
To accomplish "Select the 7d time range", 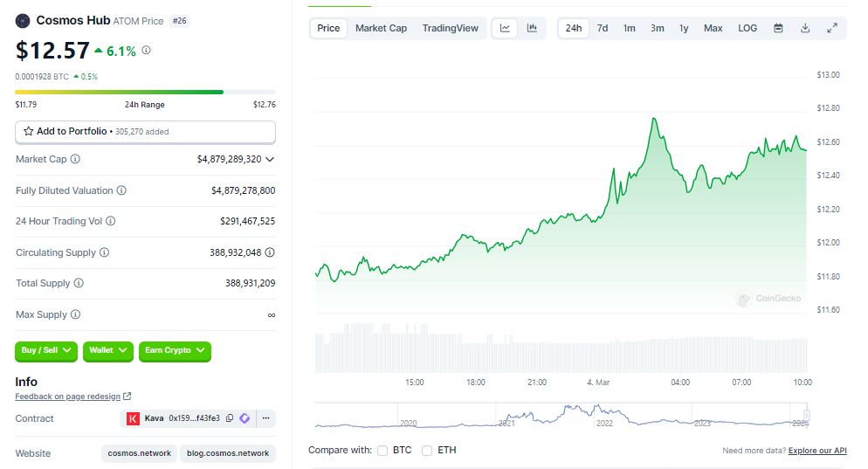I will click(x=603, y=28).
